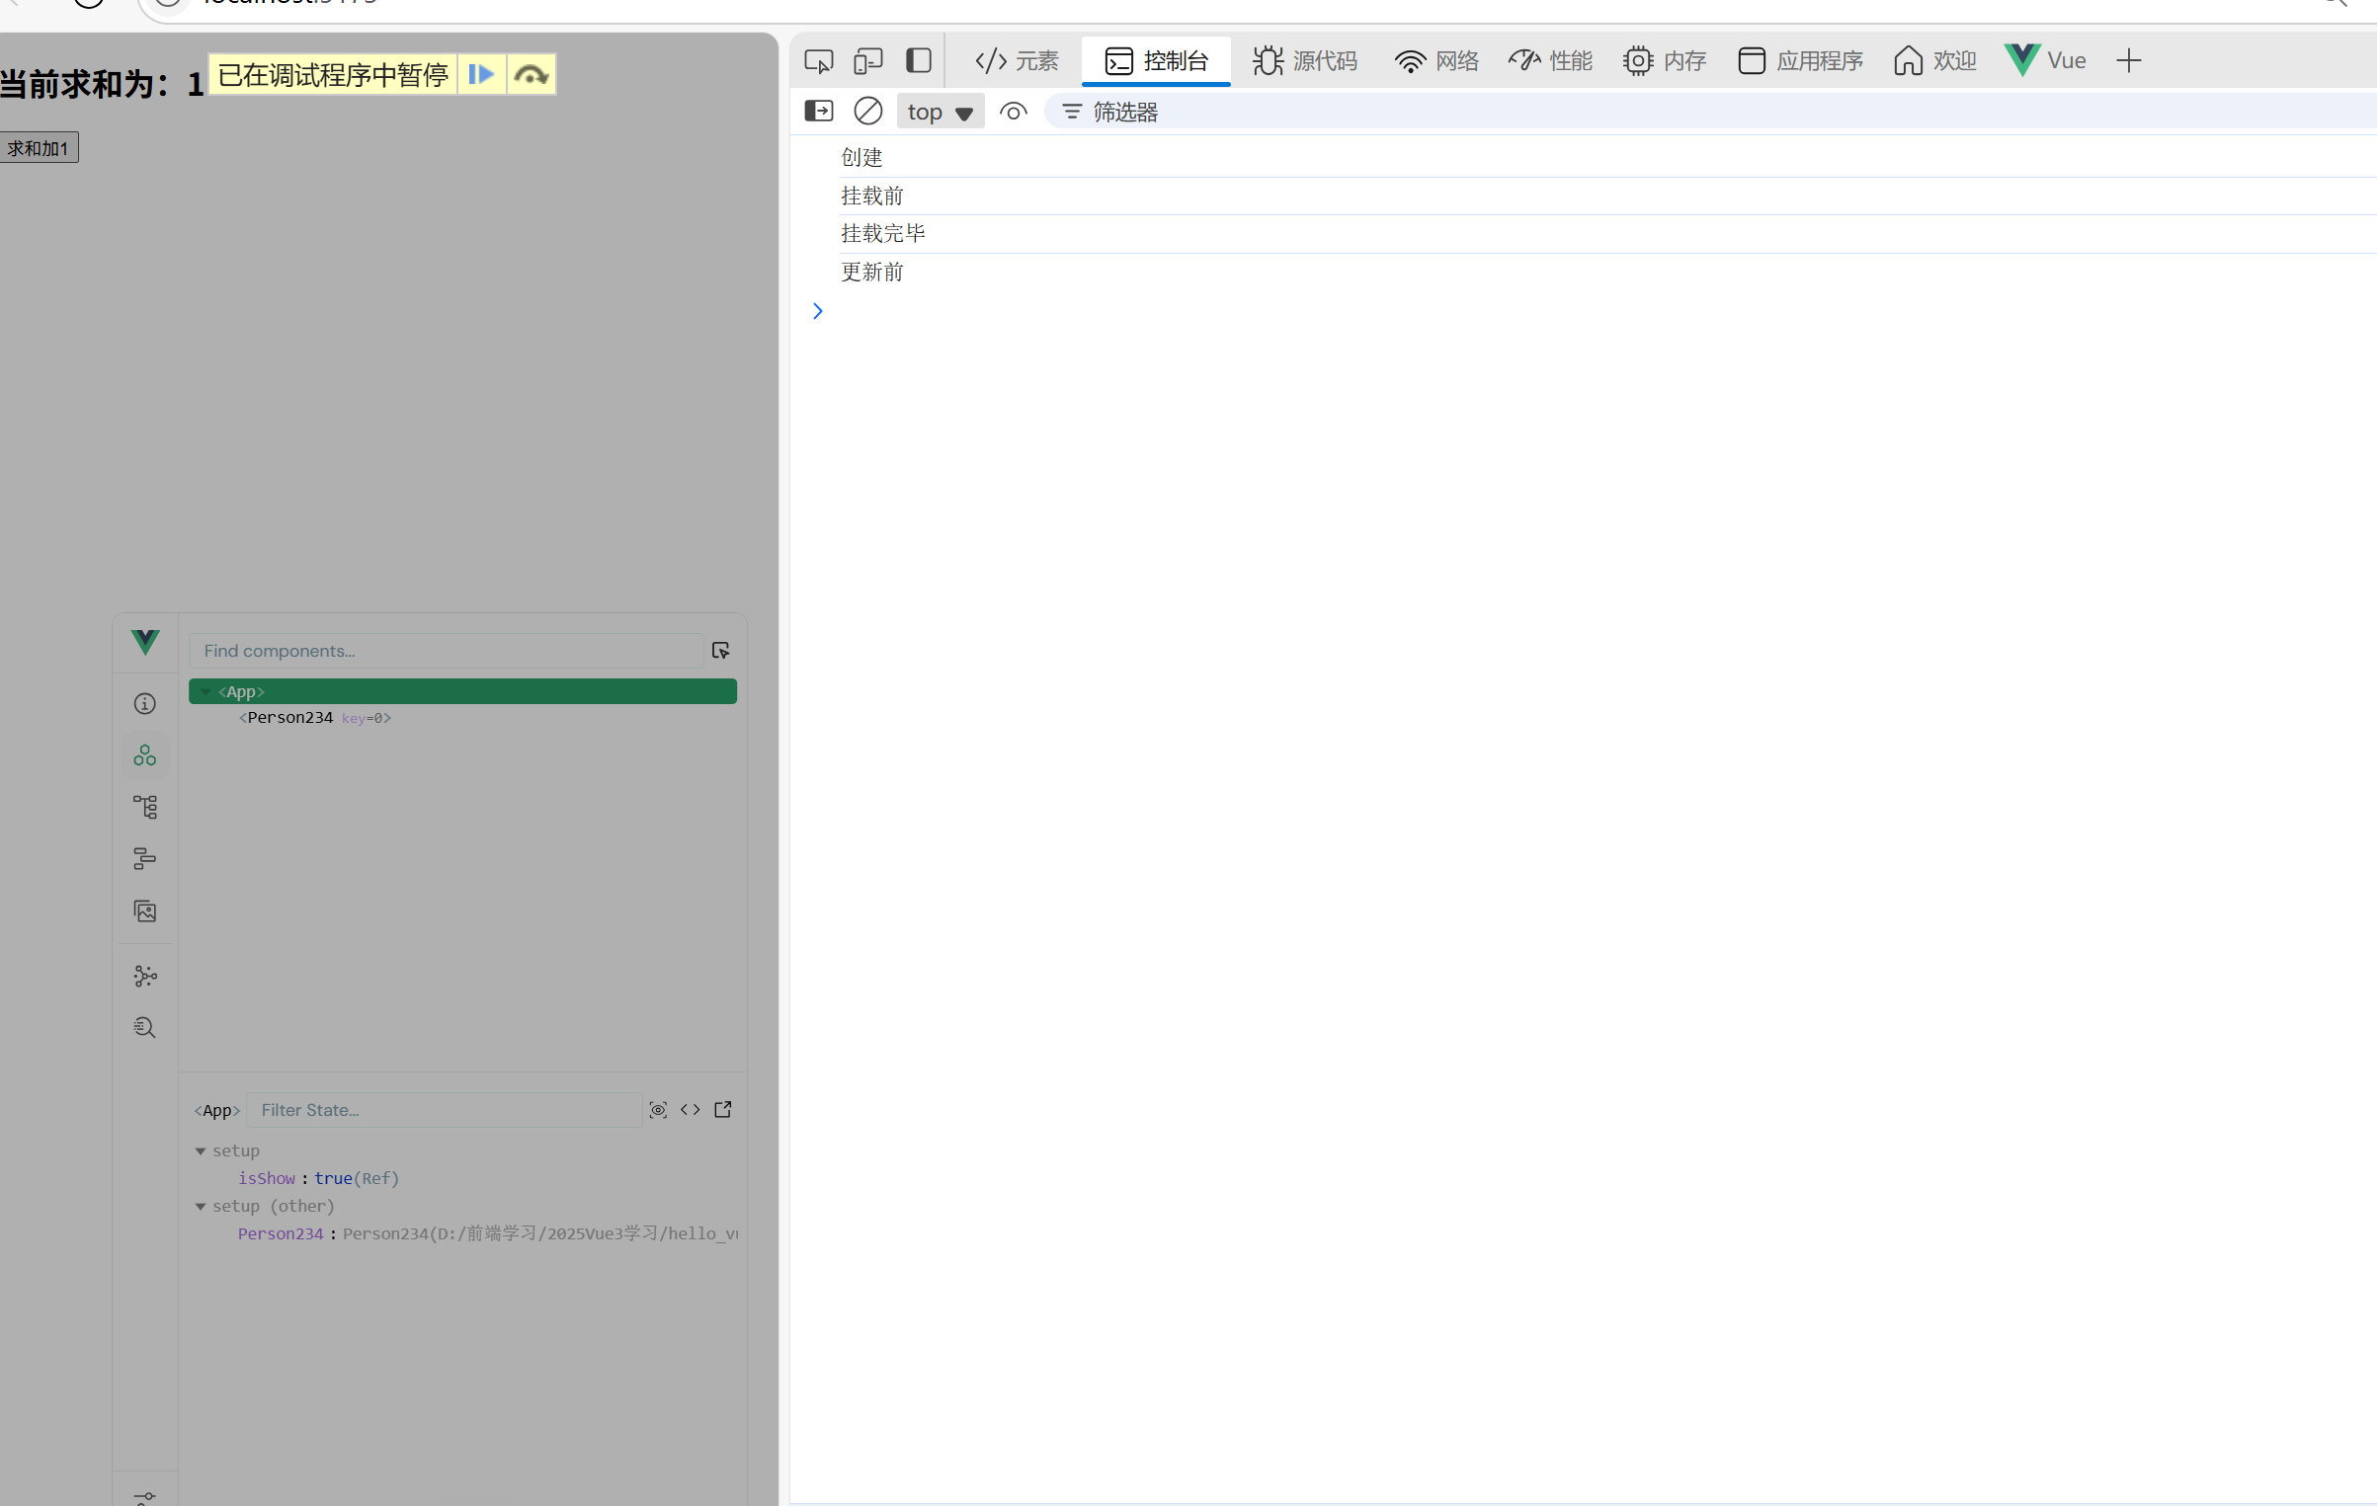Toggle device emulation mode icon
Screen dimensions: 2377x1506
click(x=867, y=61)
